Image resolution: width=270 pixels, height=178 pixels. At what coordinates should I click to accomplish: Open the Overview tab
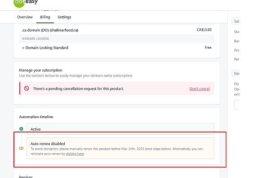pyautogui.click(x=25, y=17)
